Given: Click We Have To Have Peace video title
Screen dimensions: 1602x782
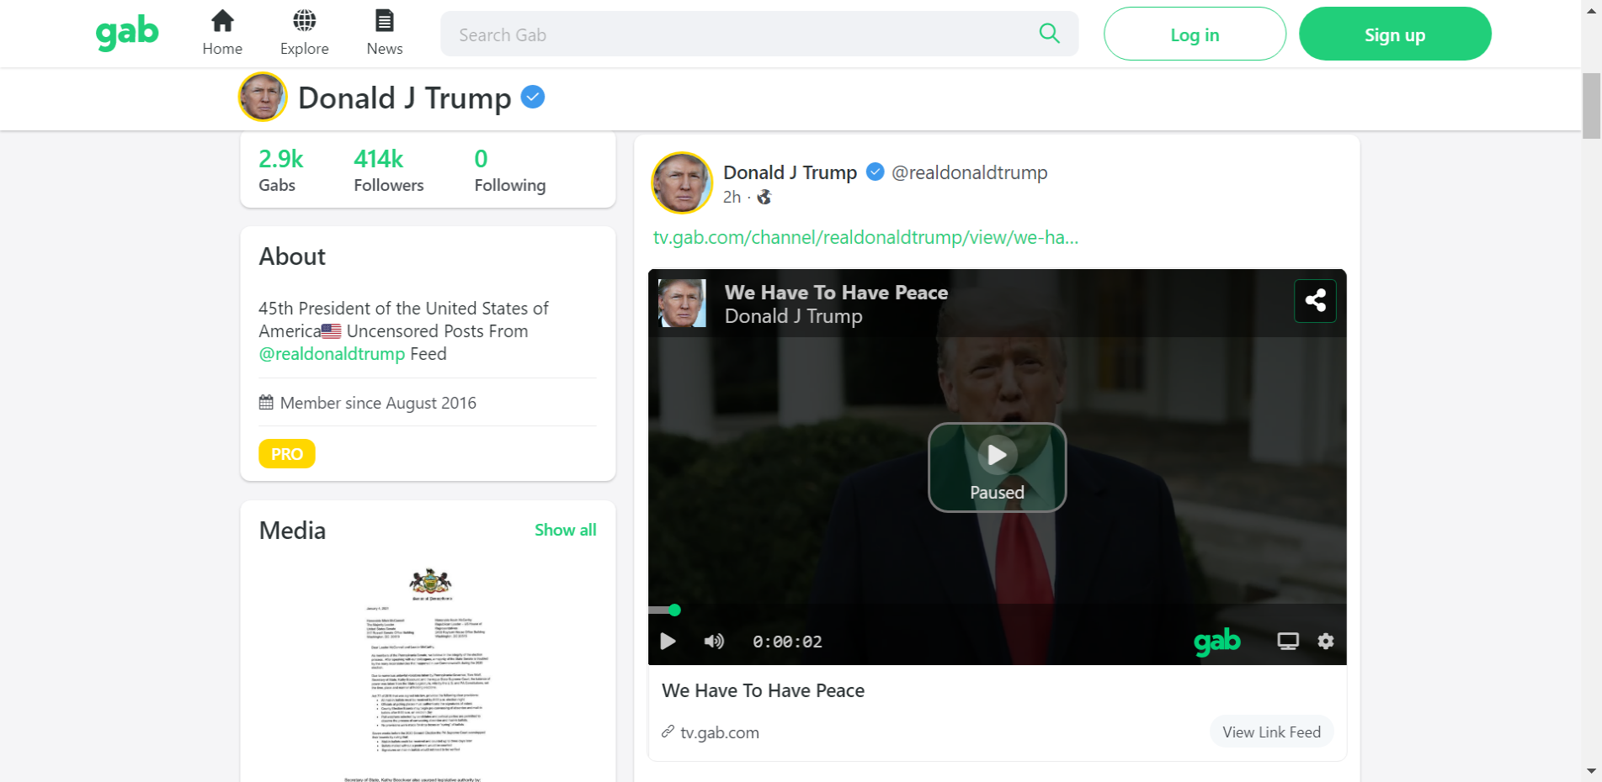Looking at the screenshot, I should click(x=836, y=293).
